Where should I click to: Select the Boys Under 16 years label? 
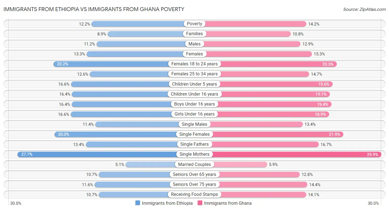[194, 104]
